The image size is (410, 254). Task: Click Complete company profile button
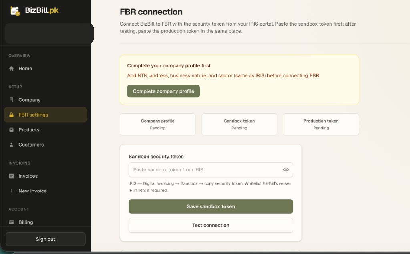pos(163,91)
